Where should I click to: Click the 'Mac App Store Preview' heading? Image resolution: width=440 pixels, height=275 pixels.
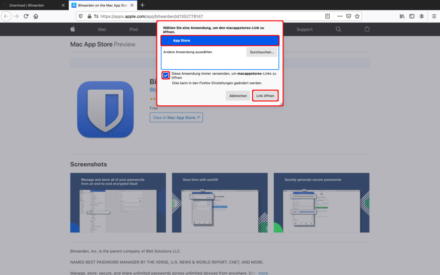pyautogui.click(x=103, y=44)
